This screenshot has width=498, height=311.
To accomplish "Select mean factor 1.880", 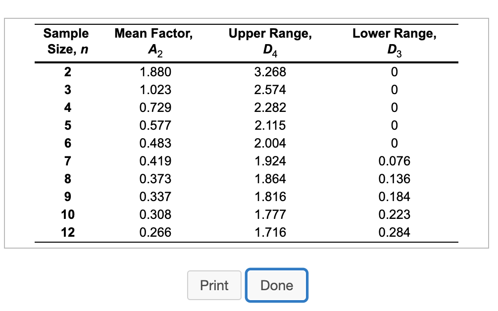I will (154, 72).
